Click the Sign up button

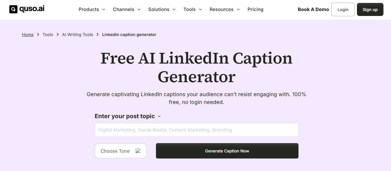tap(370, 9)
